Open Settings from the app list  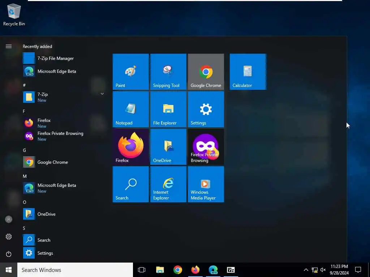(x=64, y=253)
